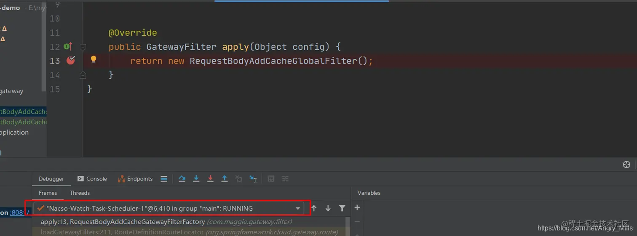Click the gateway item in the project tree

12,91
